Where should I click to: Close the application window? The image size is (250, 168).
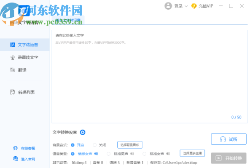coord(242,6)
